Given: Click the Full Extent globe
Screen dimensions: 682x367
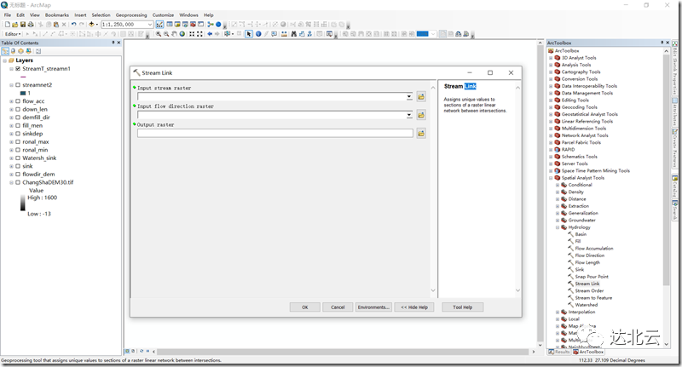Looking at the screenshot, I should (x=182, y=34).
